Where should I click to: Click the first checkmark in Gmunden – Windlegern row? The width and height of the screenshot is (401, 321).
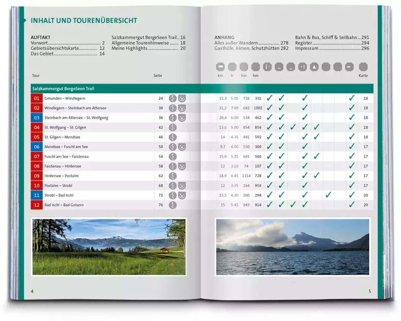(x=269, y=99)
